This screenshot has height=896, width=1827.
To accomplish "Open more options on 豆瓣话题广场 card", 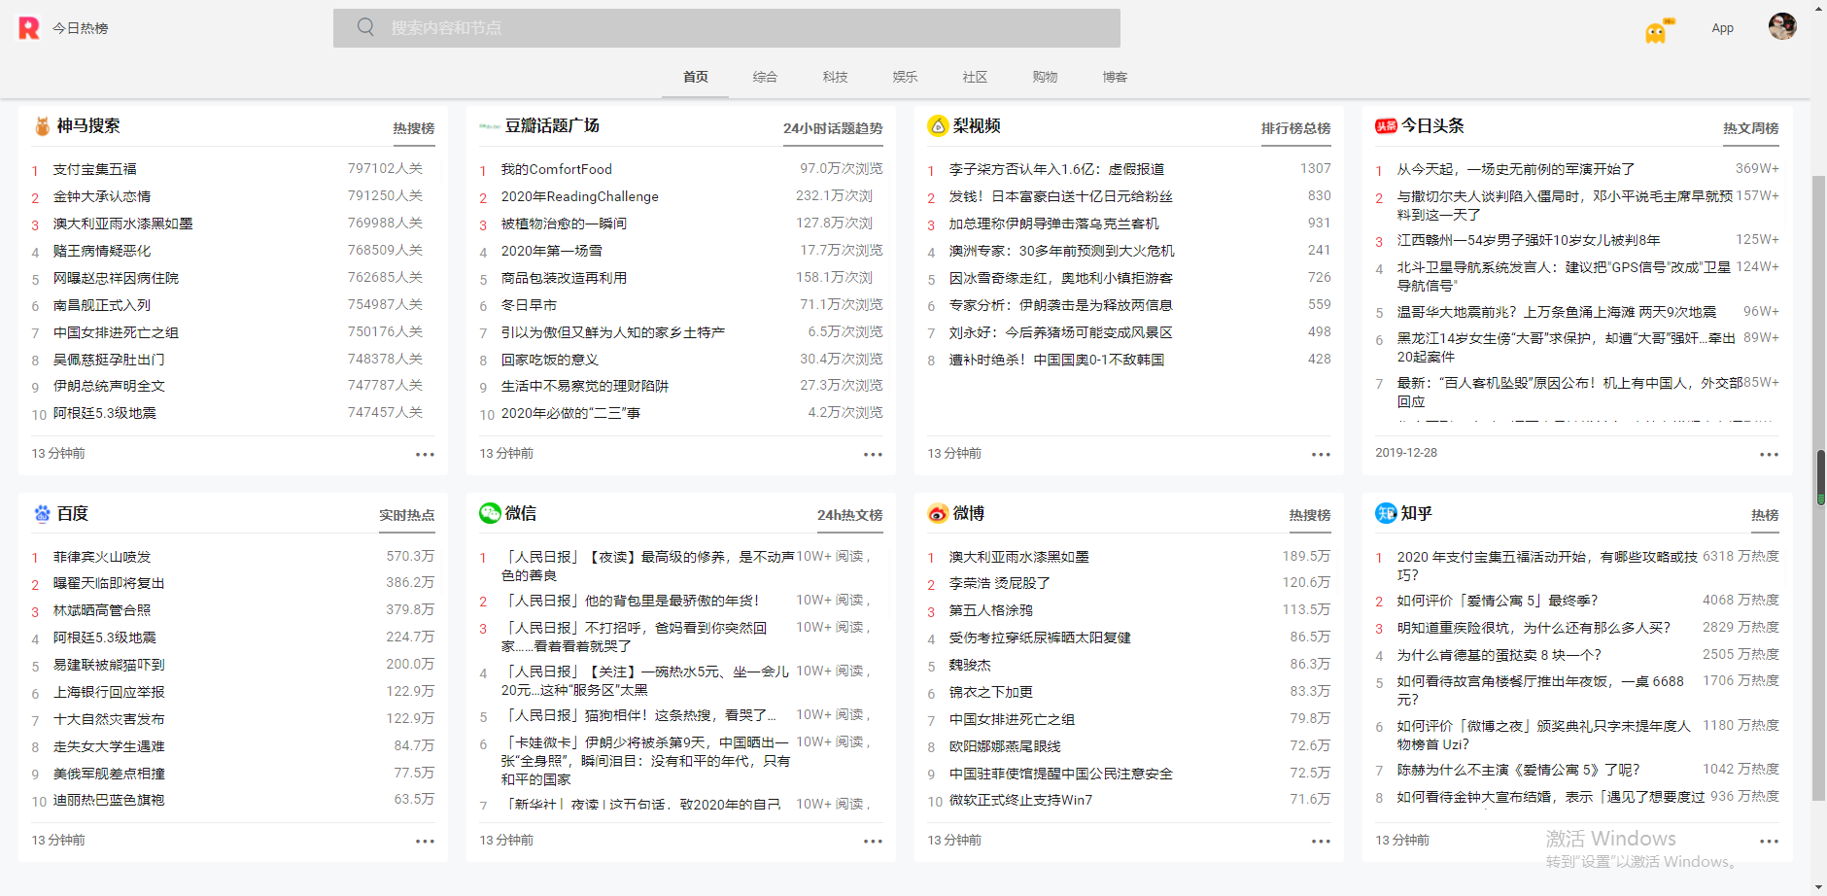I will pyautogui.click(x=873, y=454).
